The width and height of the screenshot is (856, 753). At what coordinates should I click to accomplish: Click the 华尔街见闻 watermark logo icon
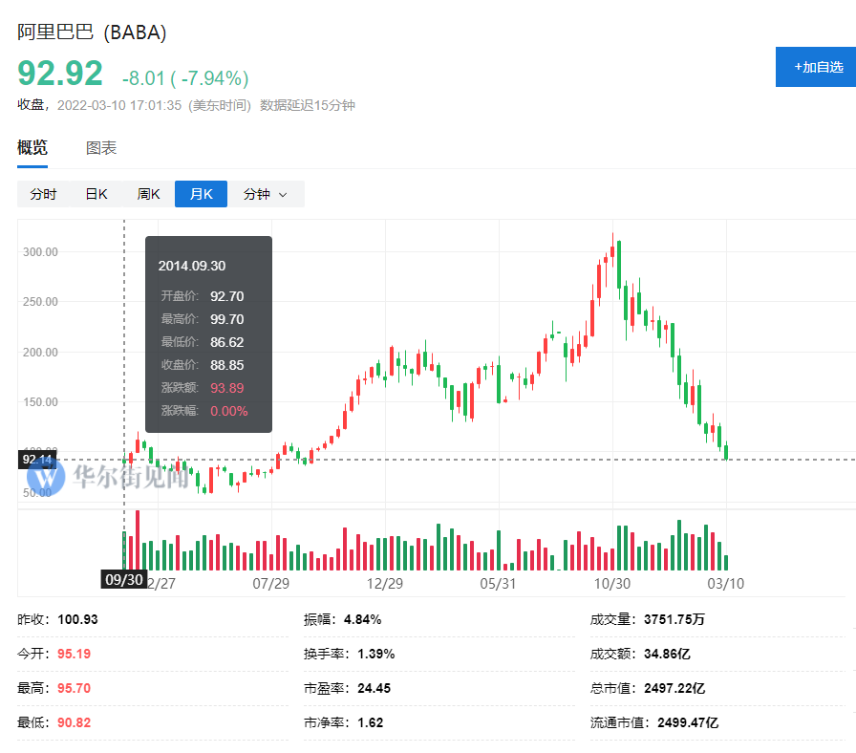[47, 477]
